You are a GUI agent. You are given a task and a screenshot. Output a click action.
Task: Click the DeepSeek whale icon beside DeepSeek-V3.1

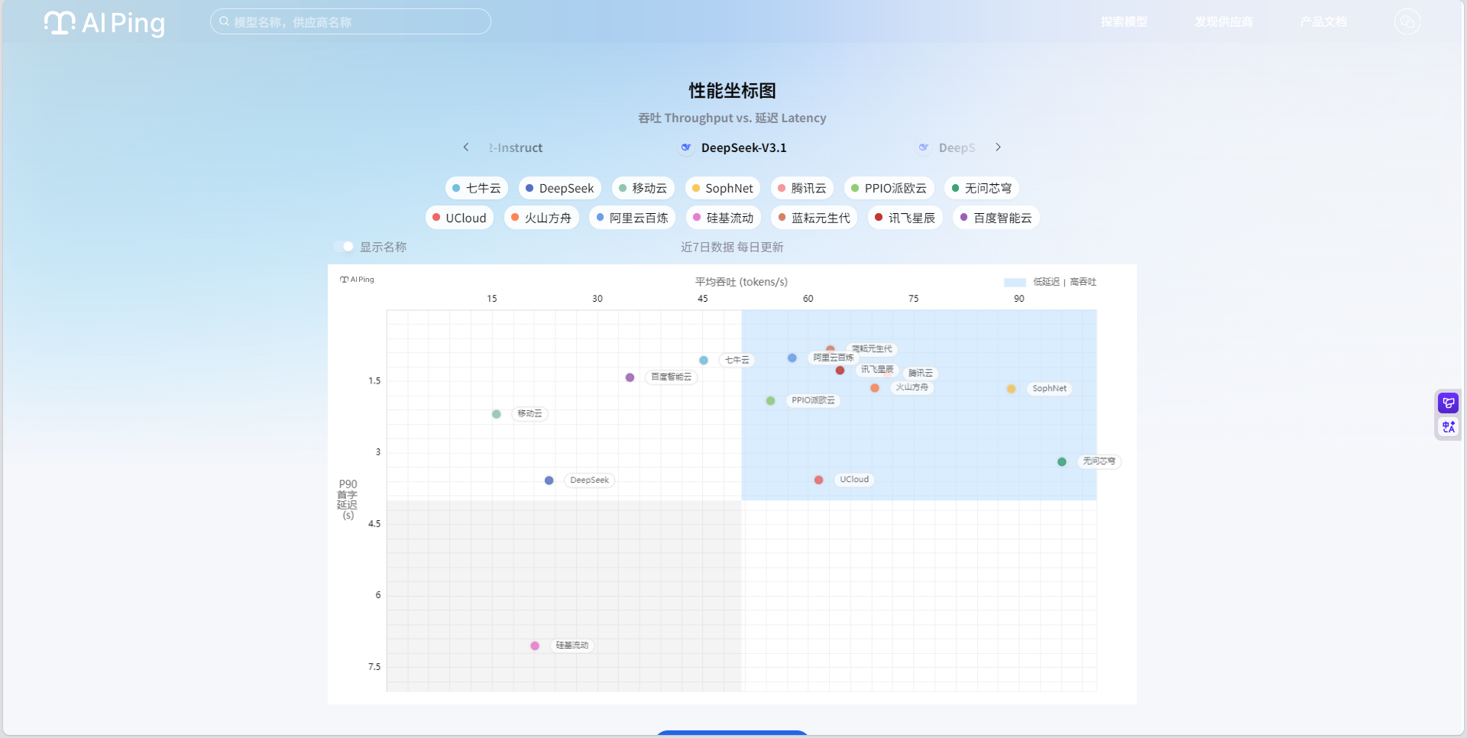[686, 147]
